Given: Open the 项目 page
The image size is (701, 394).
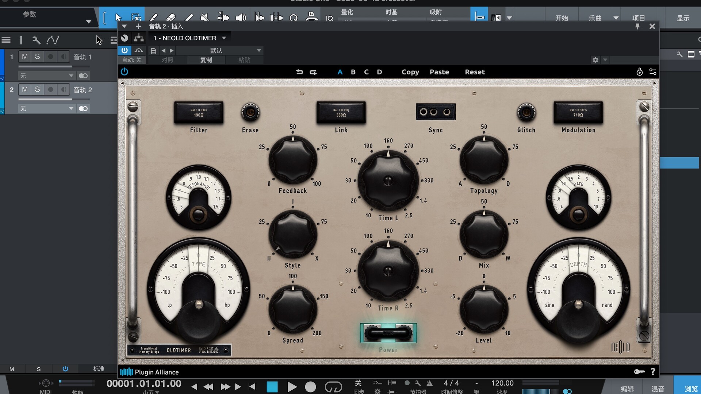Looking at the screenshot, I should 639,18.
